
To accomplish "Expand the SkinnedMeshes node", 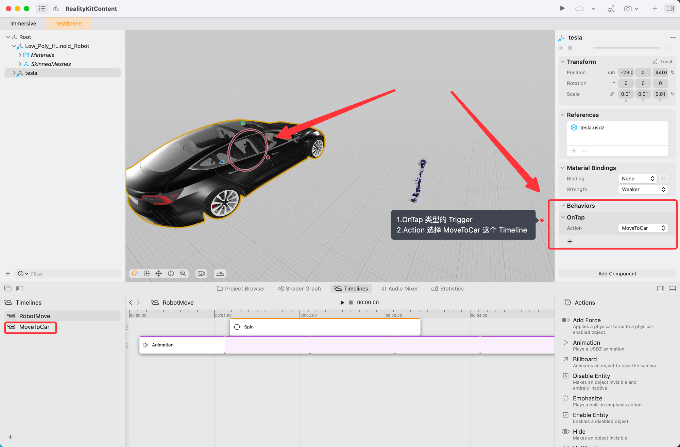I will (20, 64).
